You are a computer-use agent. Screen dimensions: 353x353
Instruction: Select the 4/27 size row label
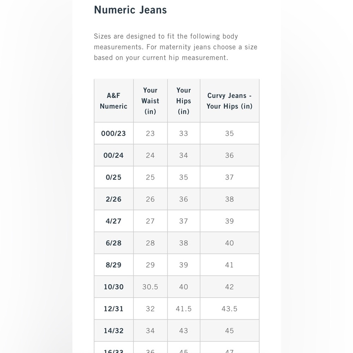click(x=113, y=221)
